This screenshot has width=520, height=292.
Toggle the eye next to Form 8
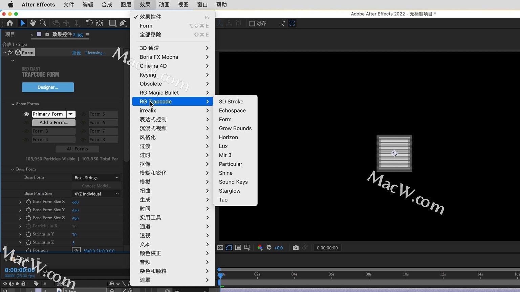click(83, 140)
